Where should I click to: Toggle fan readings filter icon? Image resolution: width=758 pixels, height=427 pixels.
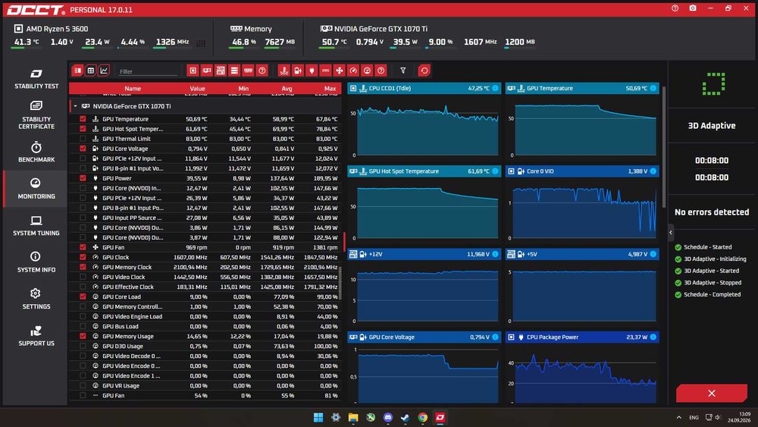pos(340,71)
